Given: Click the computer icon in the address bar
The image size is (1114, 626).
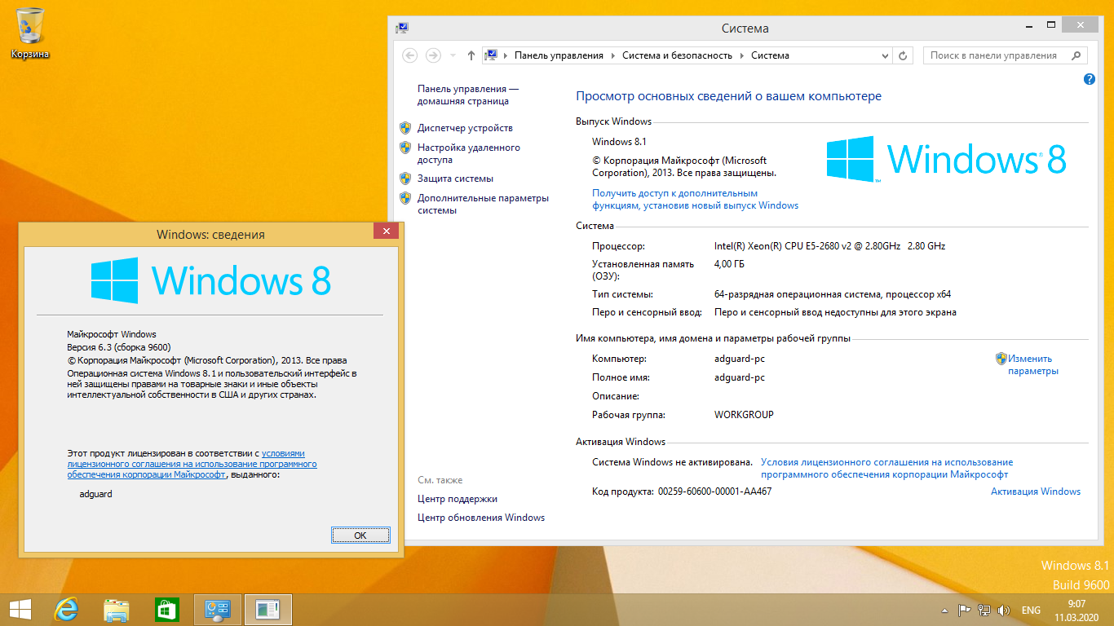Looking at the screenshot, I should 491,55.
